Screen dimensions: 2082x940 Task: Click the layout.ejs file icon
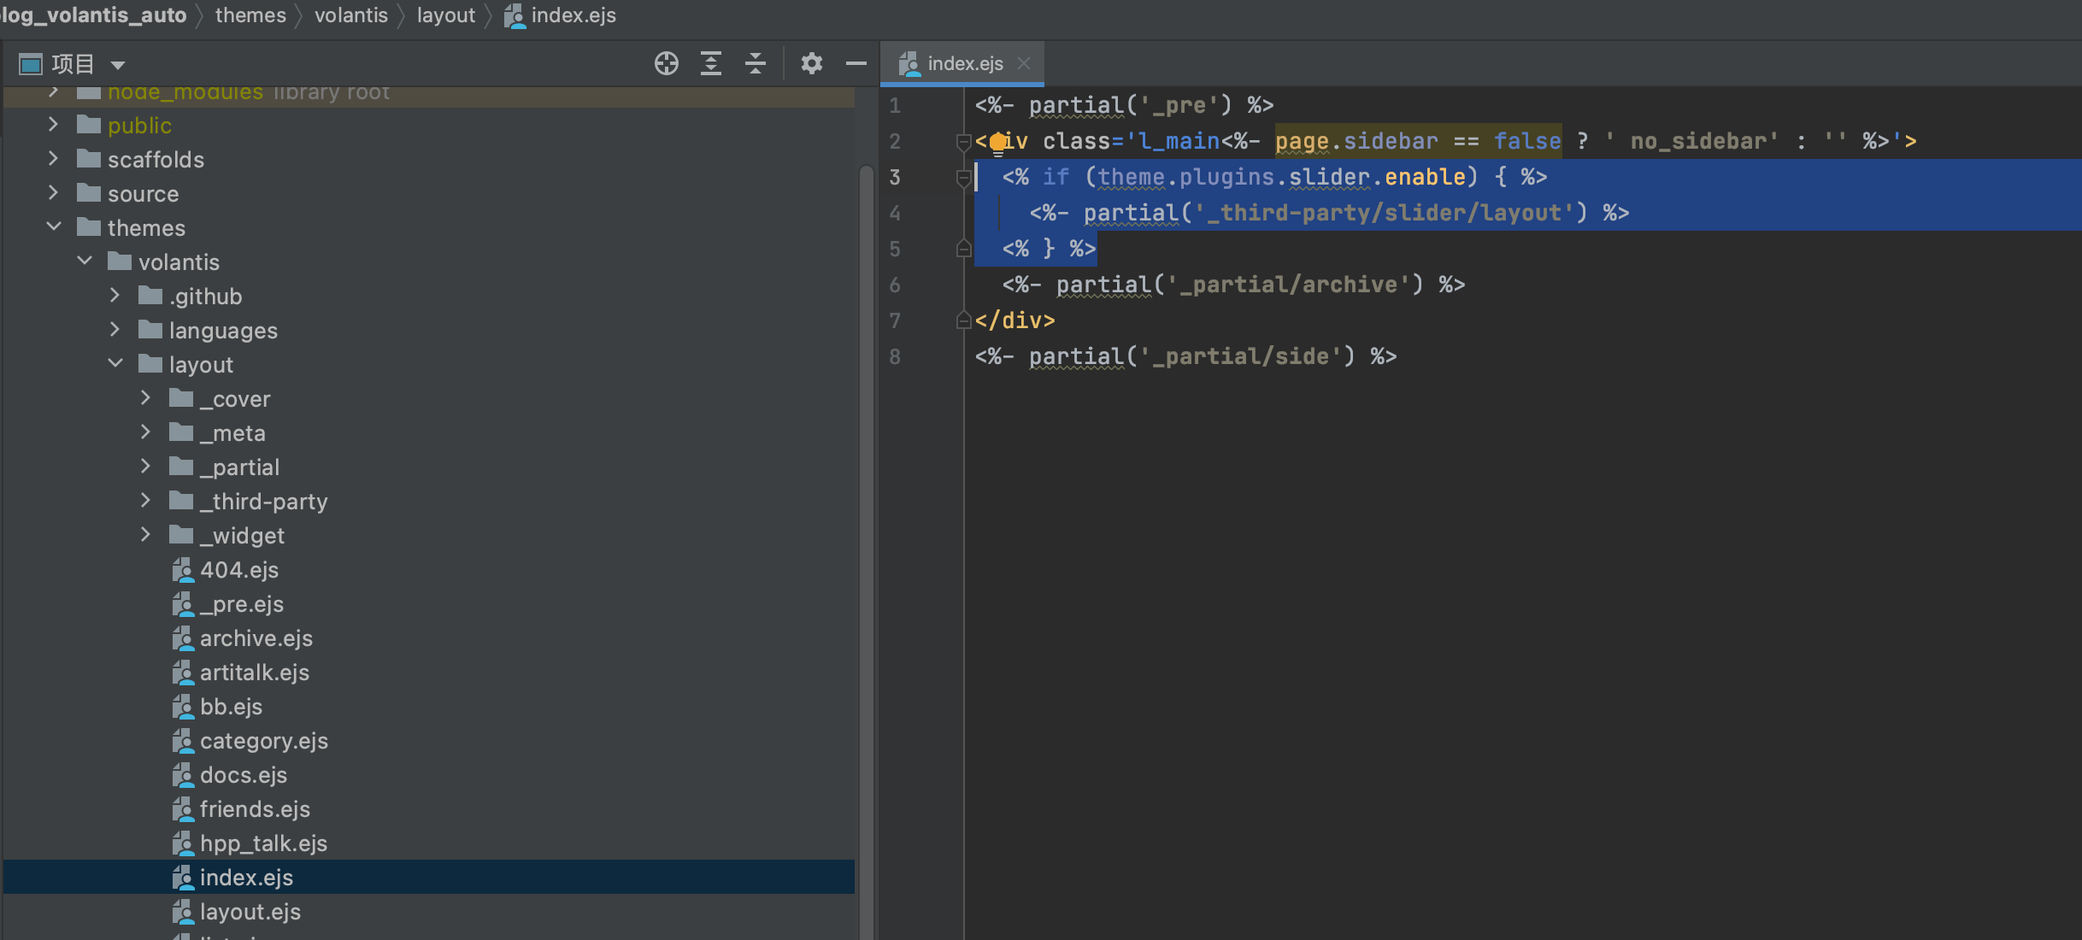coord(182,912)
